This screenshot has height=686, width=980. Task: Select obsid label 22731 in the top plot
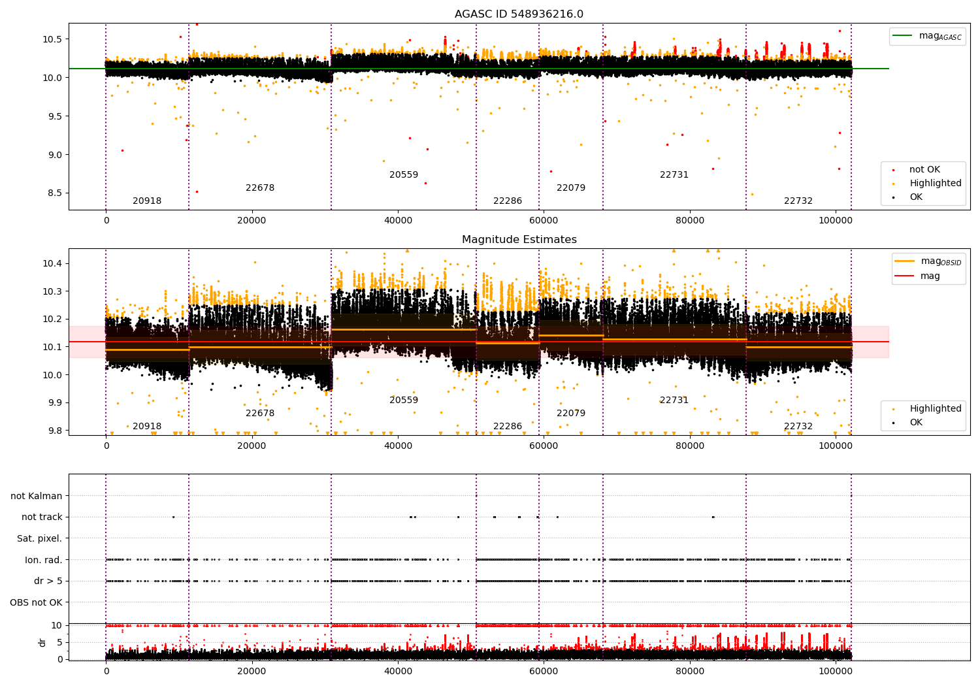pyautogui.click(x=674, y=174)
